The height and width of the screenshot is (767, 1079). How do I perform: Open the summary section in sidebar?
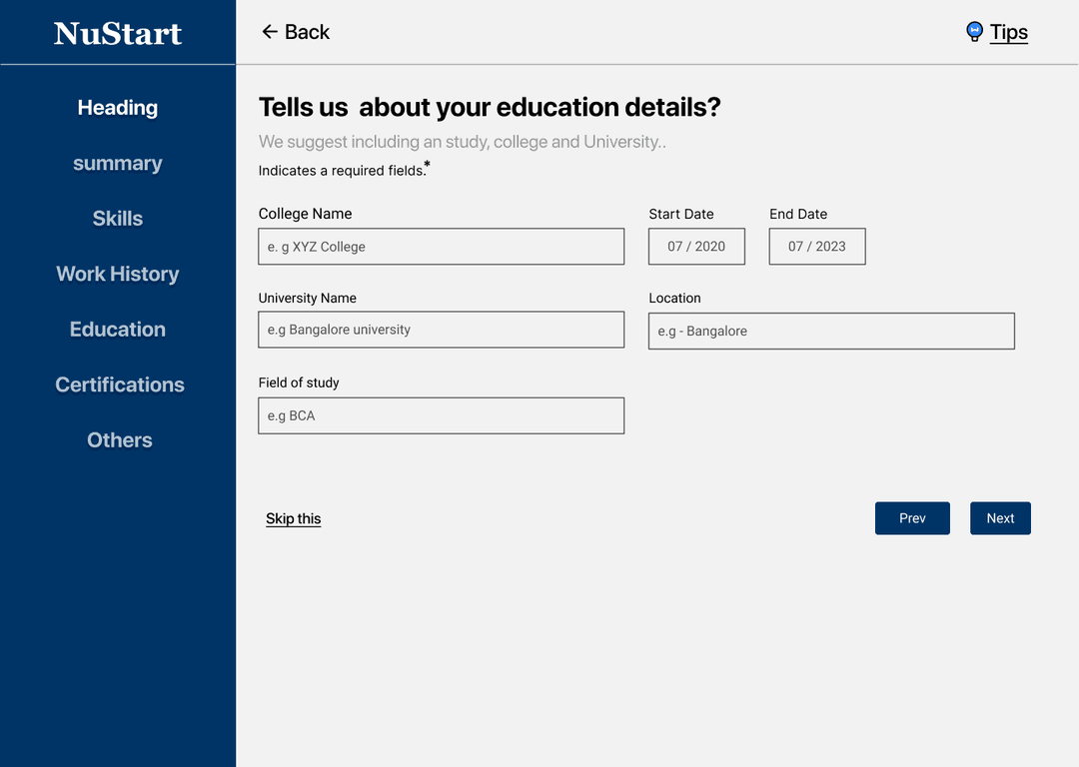[x=118, y=163]
